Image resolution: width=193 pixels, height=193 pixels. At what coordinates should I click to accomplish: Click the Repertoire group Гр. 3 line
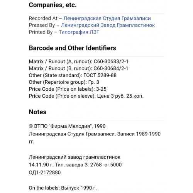[64, 82]
